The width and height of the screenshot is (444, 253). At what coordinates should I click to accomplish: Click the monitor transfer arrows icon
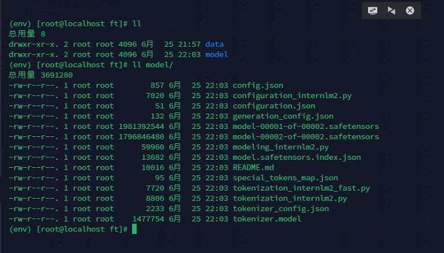point(372,10)
